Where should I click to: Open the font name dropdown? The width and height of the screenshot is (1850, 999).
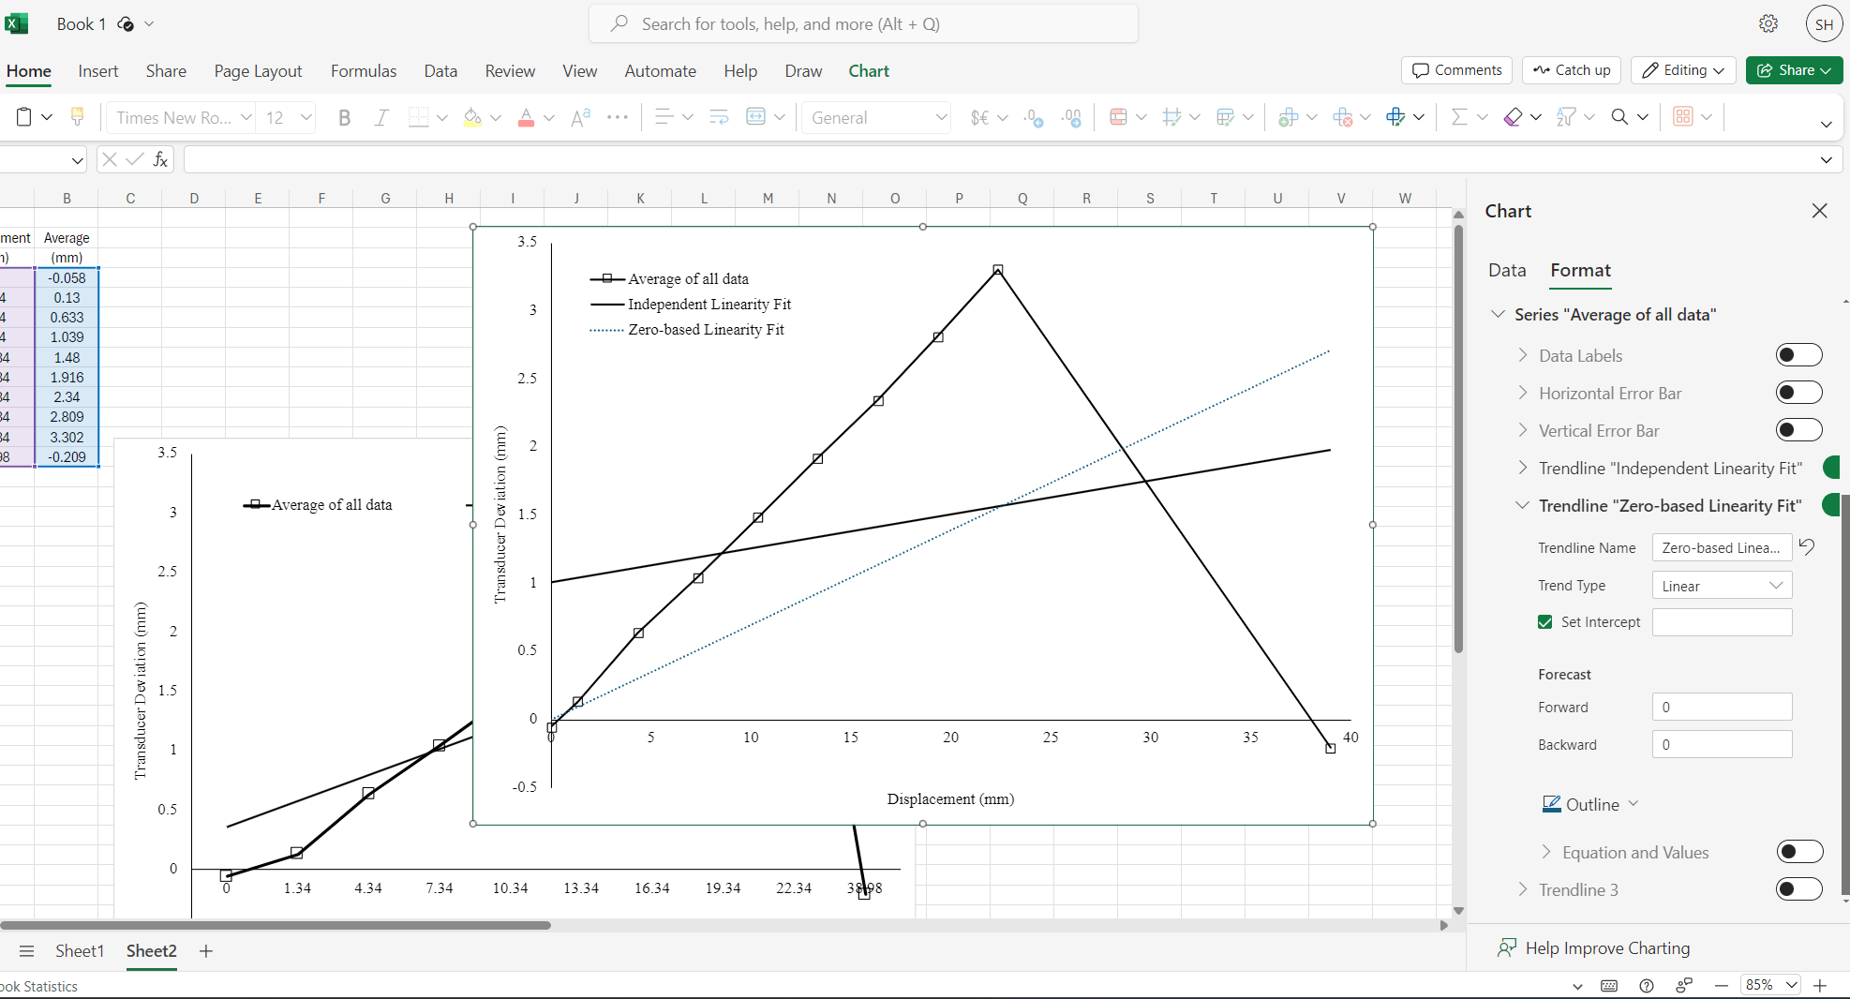click(246, 117)
